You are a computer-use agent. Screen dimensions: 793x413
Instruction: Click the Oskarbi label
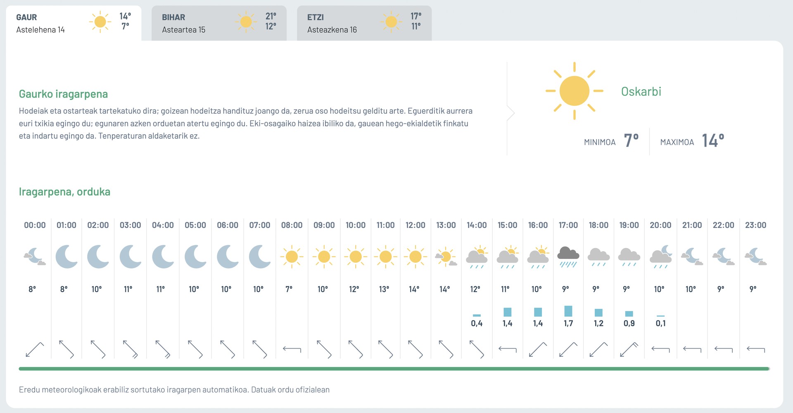click(641, 91)
